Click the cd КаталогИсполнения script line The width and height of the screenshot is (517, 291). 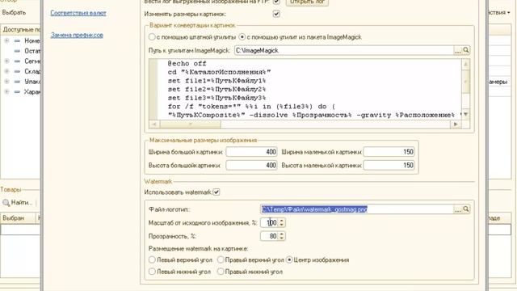(219, 72)
